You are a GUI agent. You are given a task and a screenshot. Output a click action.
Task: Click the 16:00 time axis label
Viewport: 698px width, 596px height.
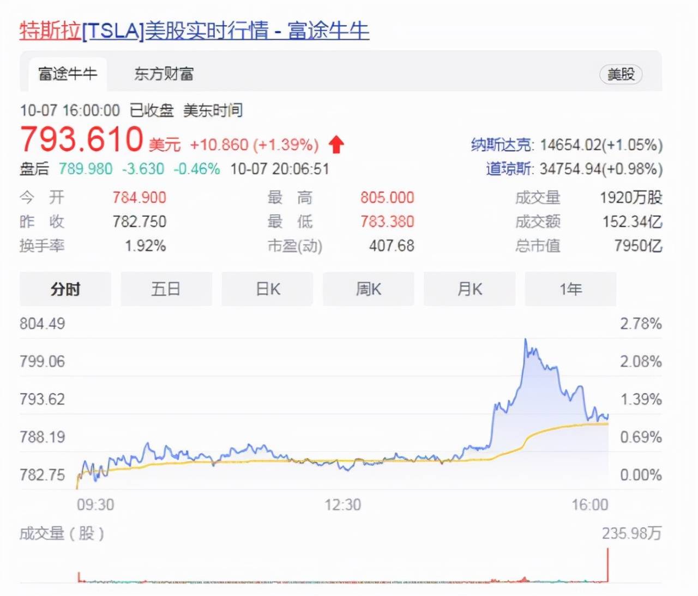click(x=589, y=504)
